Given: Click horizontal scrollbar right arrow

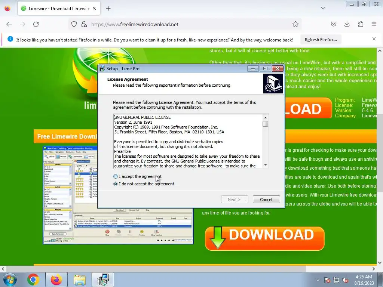Looking at the screenshot, I should click(x=374, y=269).
